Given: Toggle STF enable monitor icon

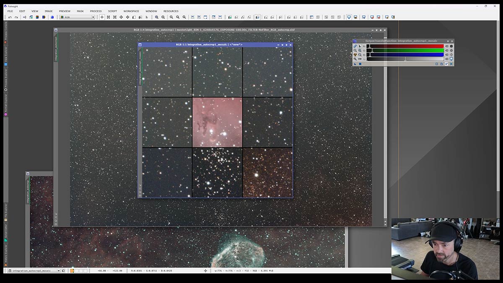Looking at the screenshot, I should (x=451, y=59).
